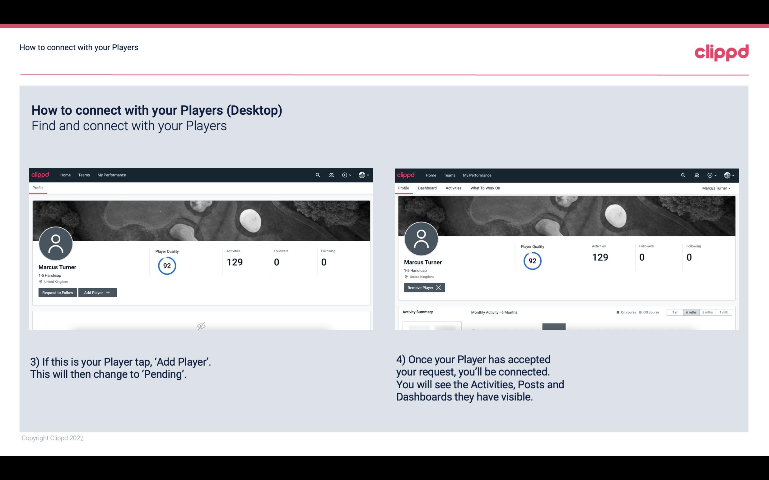Viewport: 769px width, 480px height.
Task: Click the 'Remove Player' button in right panel
Action: click(423, 288)
